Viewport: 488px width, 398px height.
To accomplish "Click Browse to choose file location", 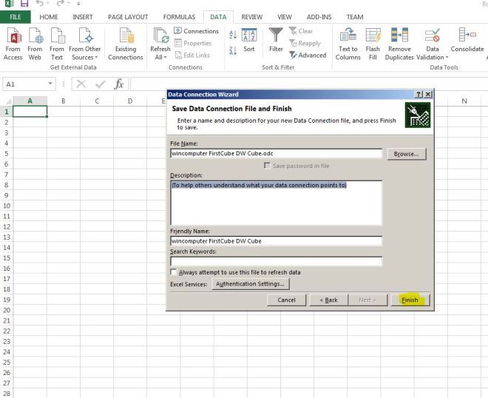I will pyautogui.click(x=406, y=154).
